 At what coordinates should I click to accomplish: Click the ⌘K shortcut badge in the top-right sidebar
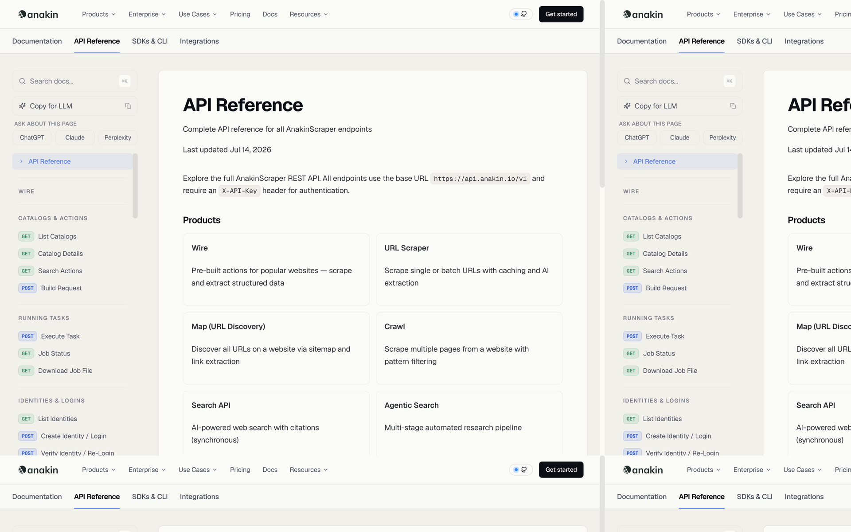729,81
